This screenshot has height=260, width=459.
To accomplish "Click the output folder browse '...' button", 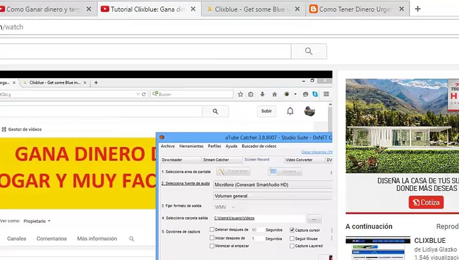I will point(314,219).
